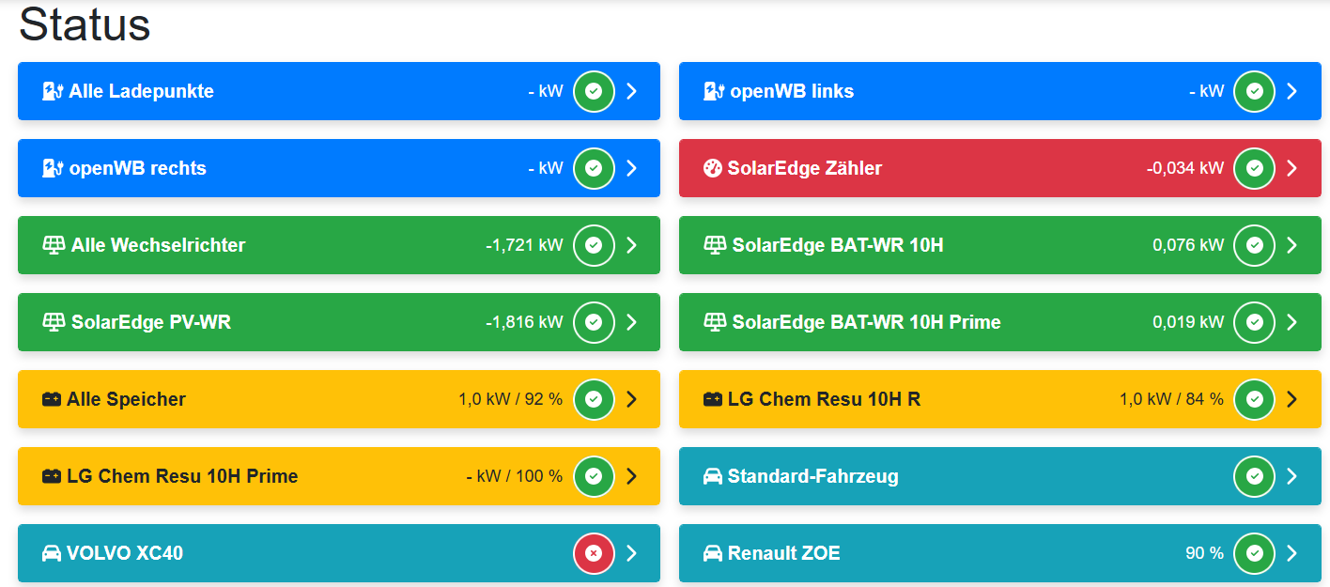Expand Alle Ladepunkte card via chevron
This screenshot has width=1330, height=587.
coord(631,91)
